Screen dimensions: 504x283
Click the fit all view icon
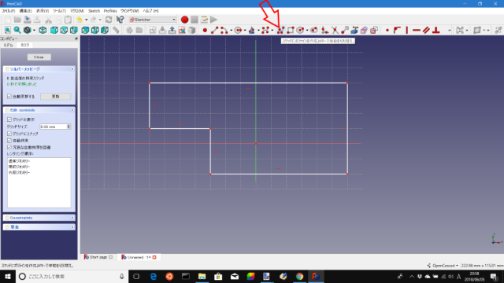[7, 30]
